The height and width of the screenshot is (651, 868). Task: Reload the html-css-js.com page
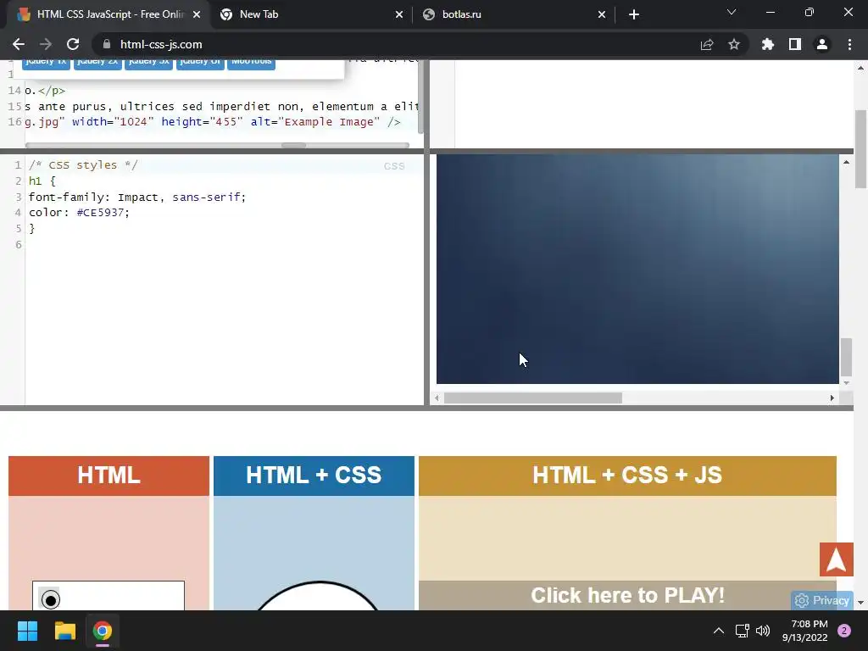[73, 44]
